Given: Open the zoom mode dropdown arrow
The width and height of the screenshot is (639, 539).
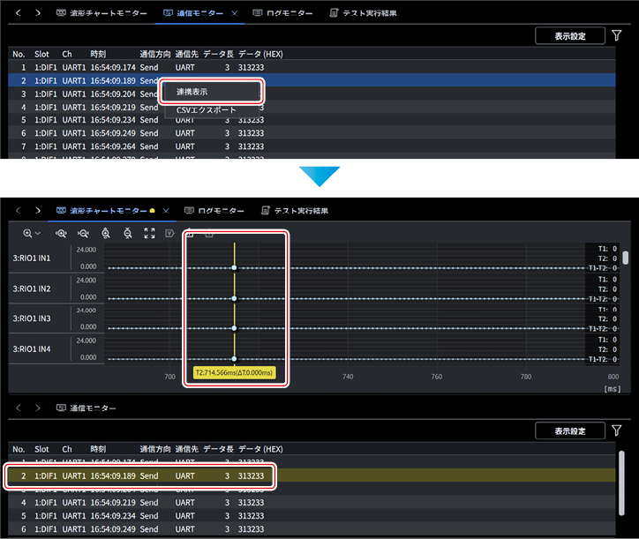Looking at the screenshot, I should point(38,234).
